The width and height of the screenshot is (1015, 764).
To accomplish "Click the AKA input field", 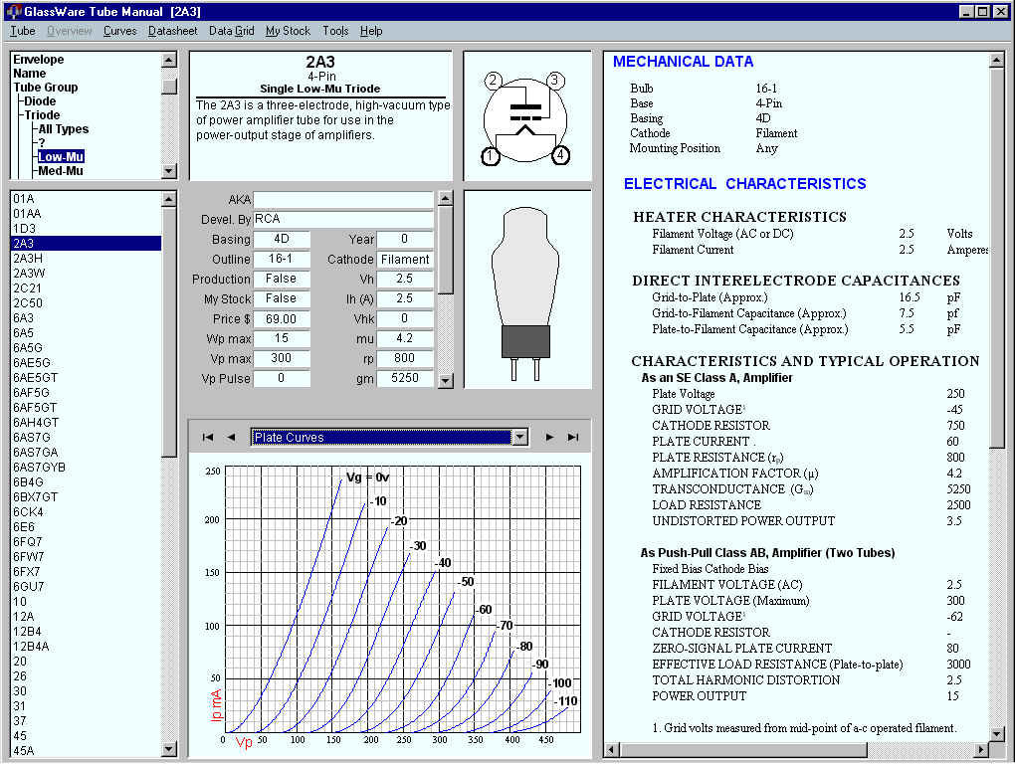I will pos(343,200).
